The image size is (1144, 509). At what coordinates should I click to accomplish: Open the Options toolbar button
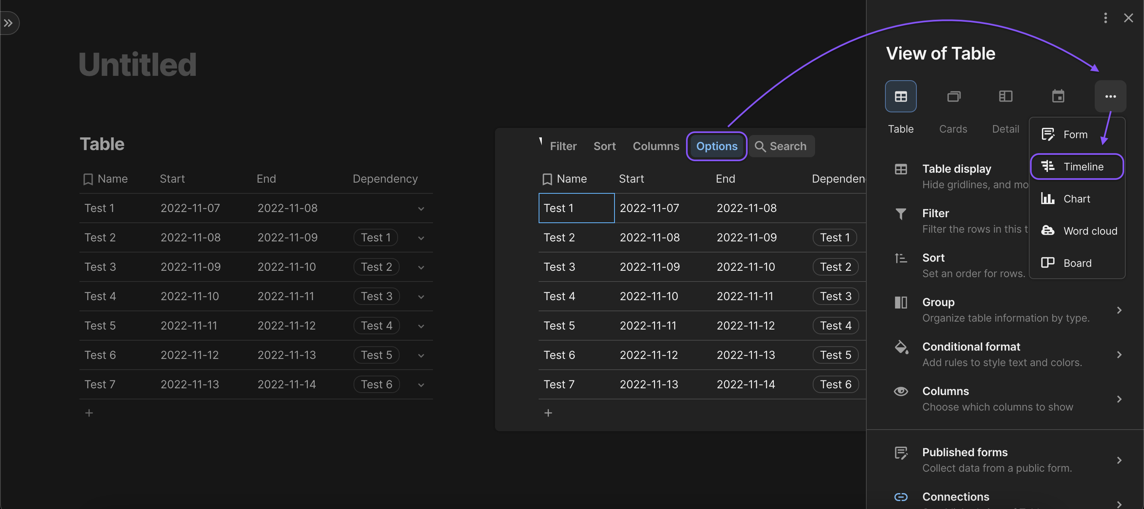coord(716,146)
